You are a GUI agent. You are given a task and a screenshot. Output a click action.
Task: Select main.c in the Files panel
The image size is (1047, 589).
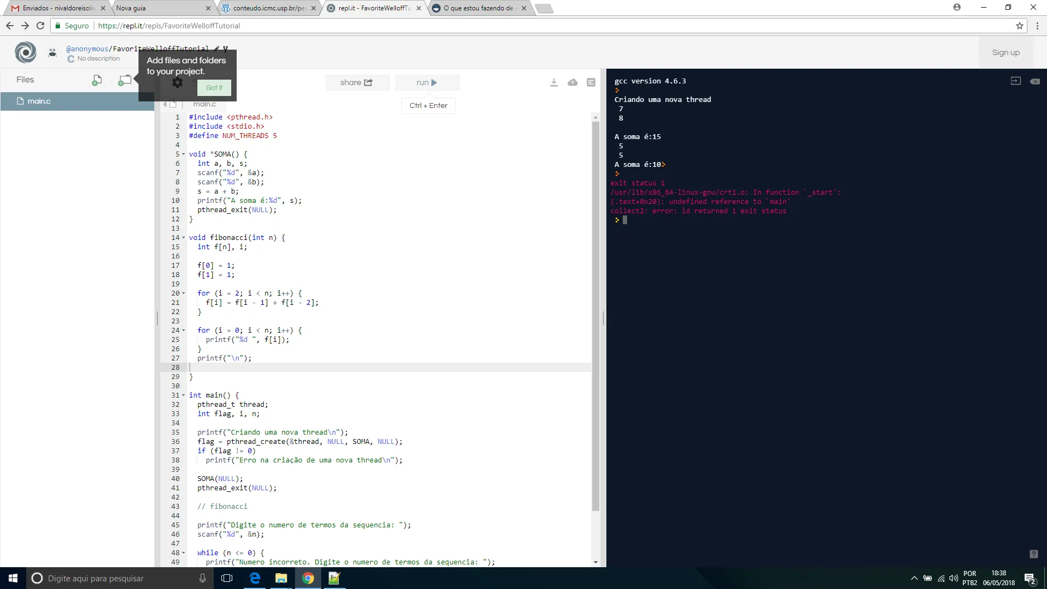click(x=39, y=101)
